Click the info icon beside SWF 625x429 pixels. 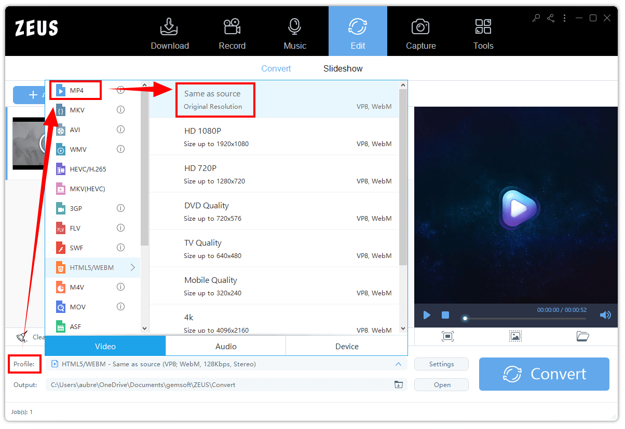(x=120, y=248)
